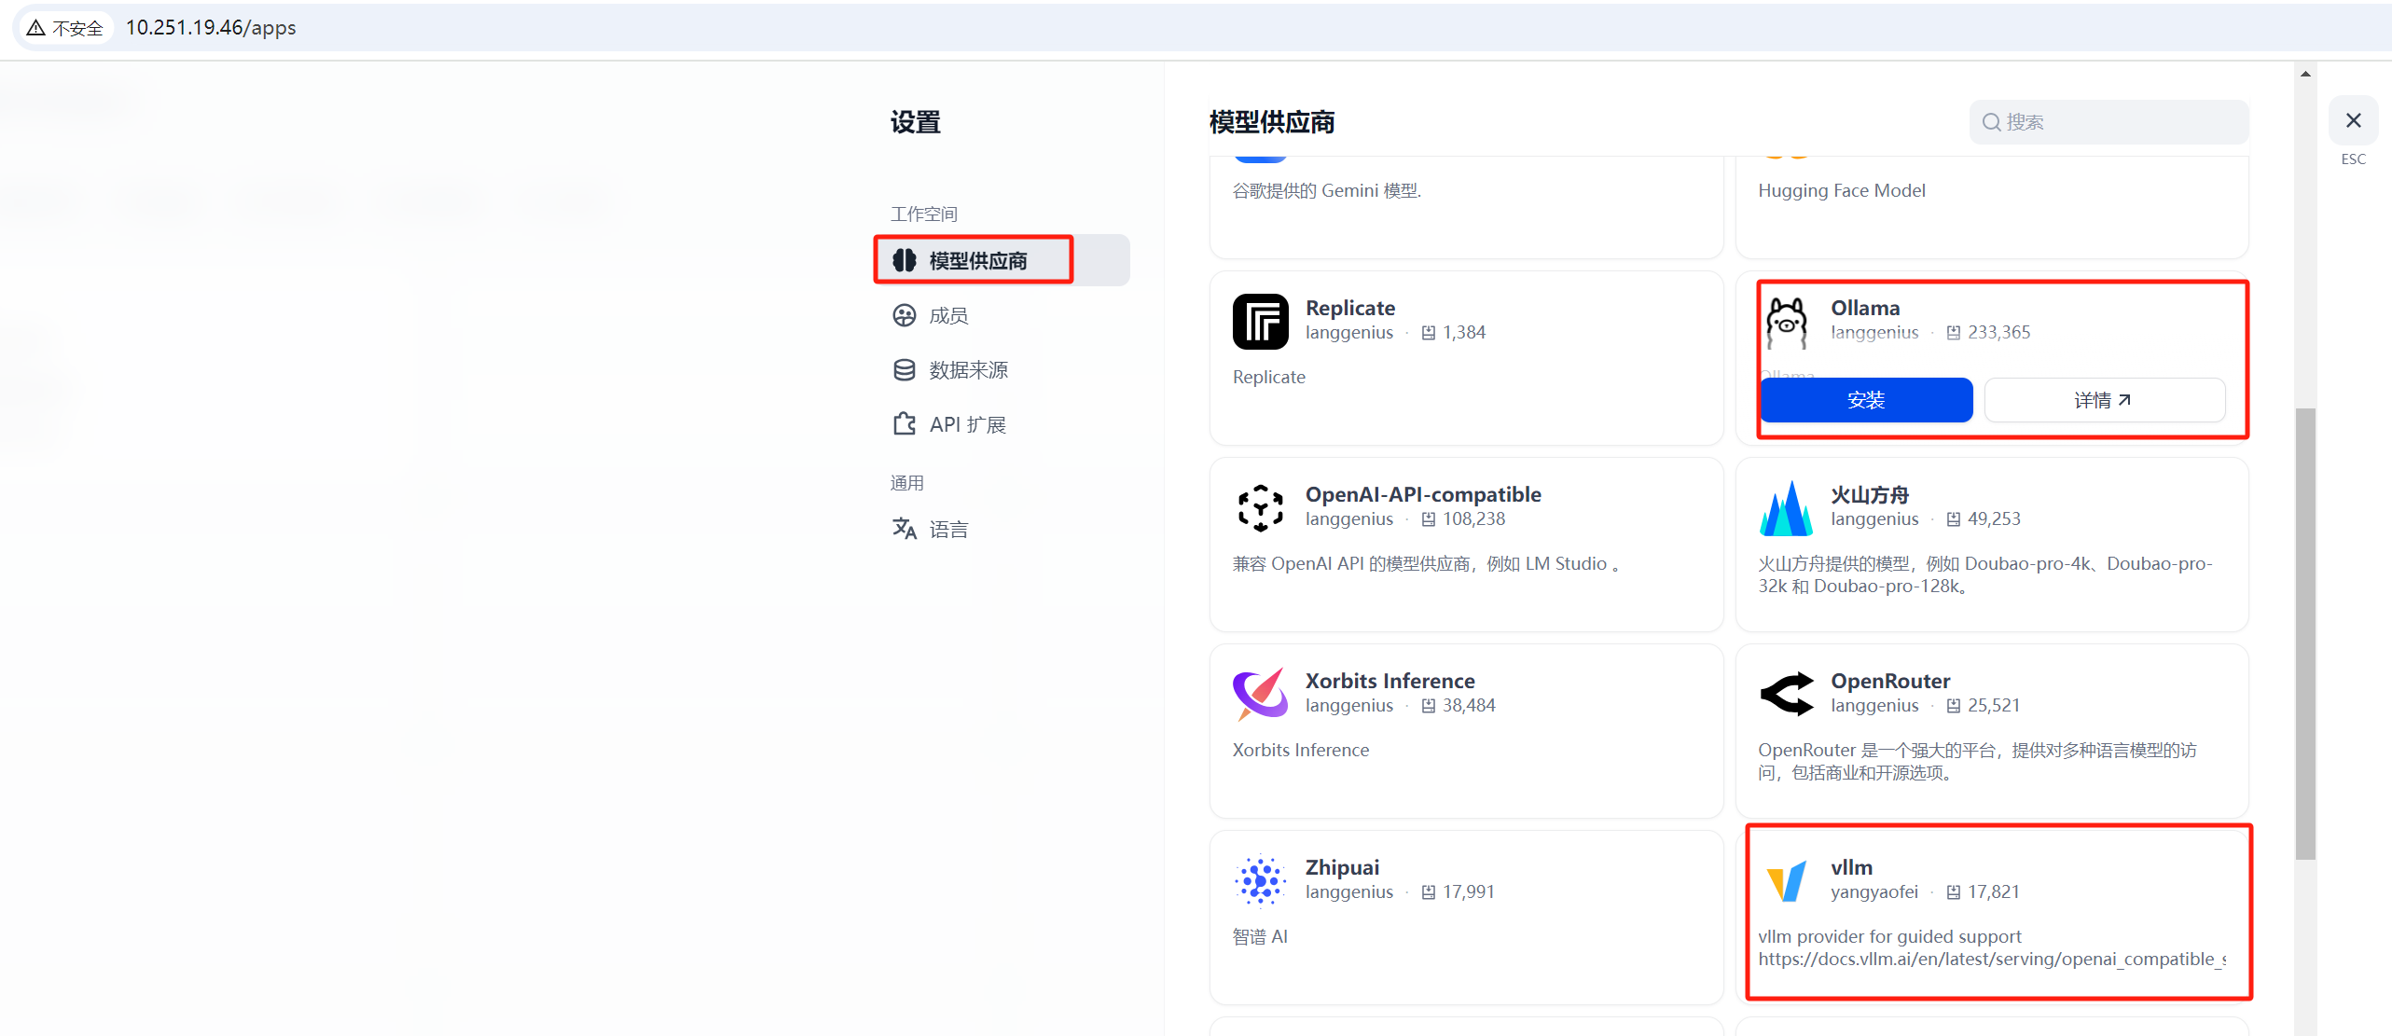Click the Volcano Ark (火山方舟) logo

1786,508
